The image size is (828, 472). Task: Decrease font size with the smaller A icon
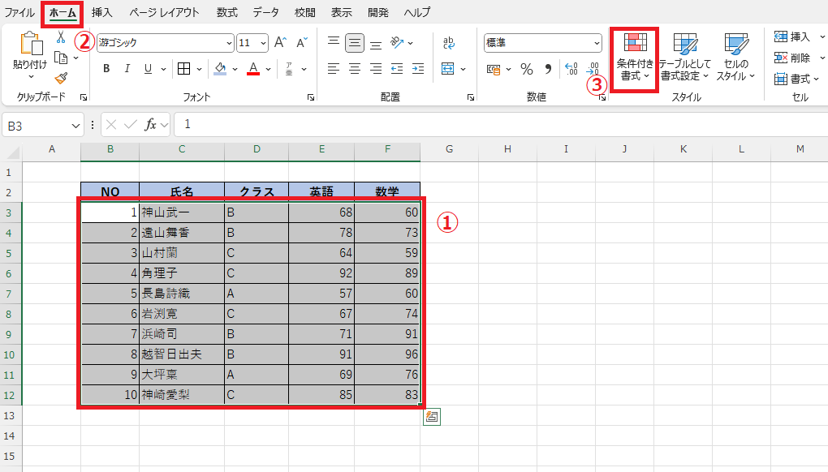click(x=301, y=43)
